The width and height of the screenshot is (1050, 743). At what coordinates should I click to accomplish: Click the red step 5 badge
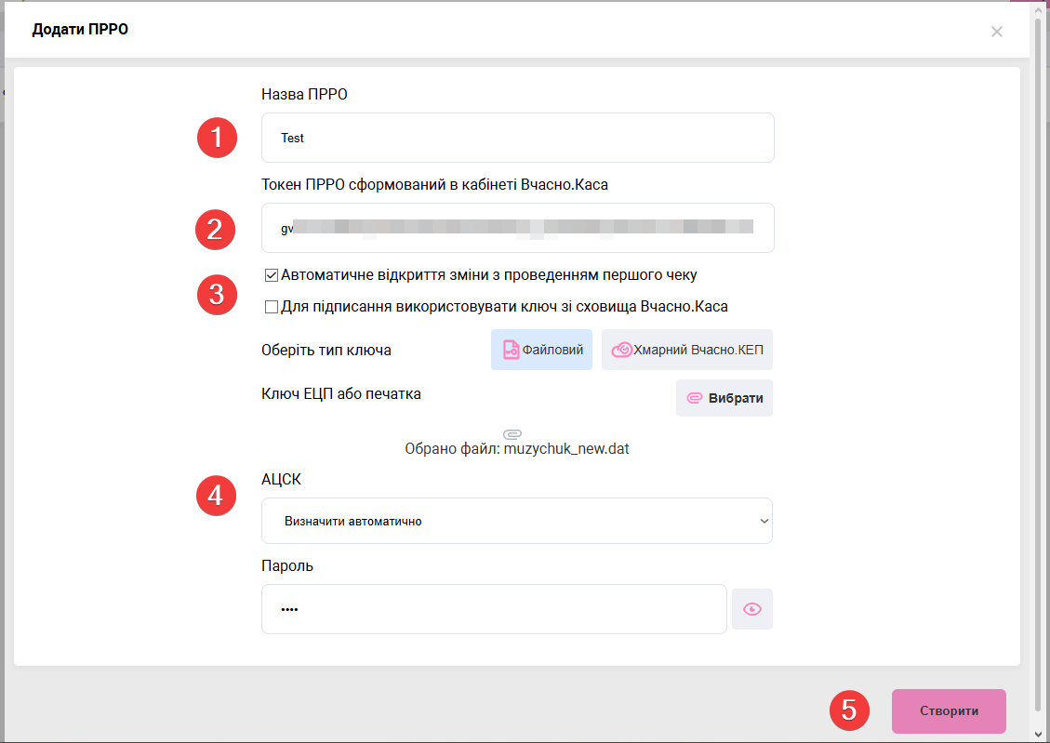pyautogui.click(x=848, y=710)
